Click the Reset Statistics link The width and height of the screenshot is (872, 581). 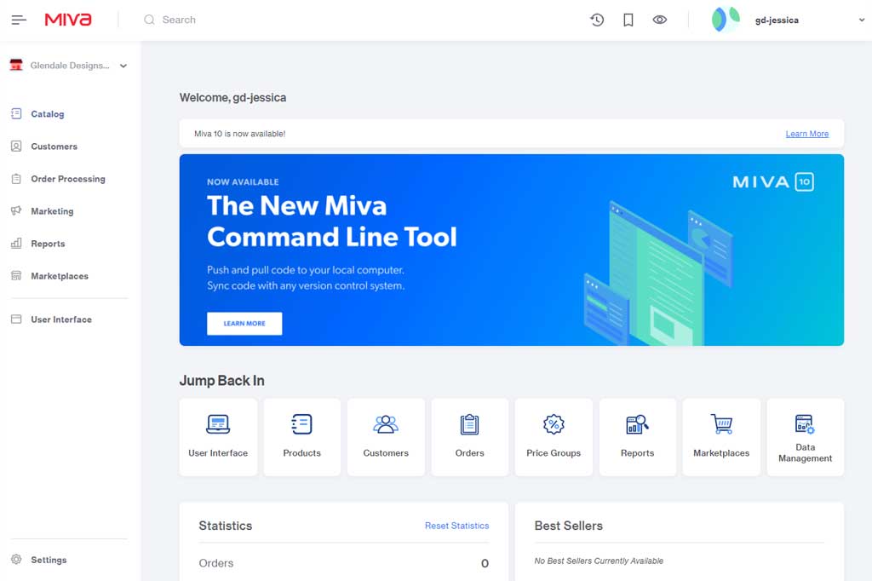click(456, 526)
